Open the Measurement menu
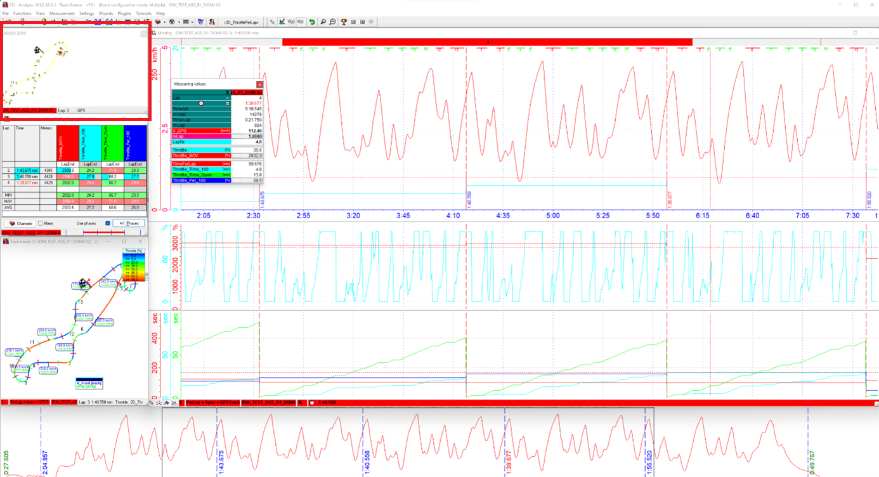This screenshot has width=879, height=477. pos(62,13)
